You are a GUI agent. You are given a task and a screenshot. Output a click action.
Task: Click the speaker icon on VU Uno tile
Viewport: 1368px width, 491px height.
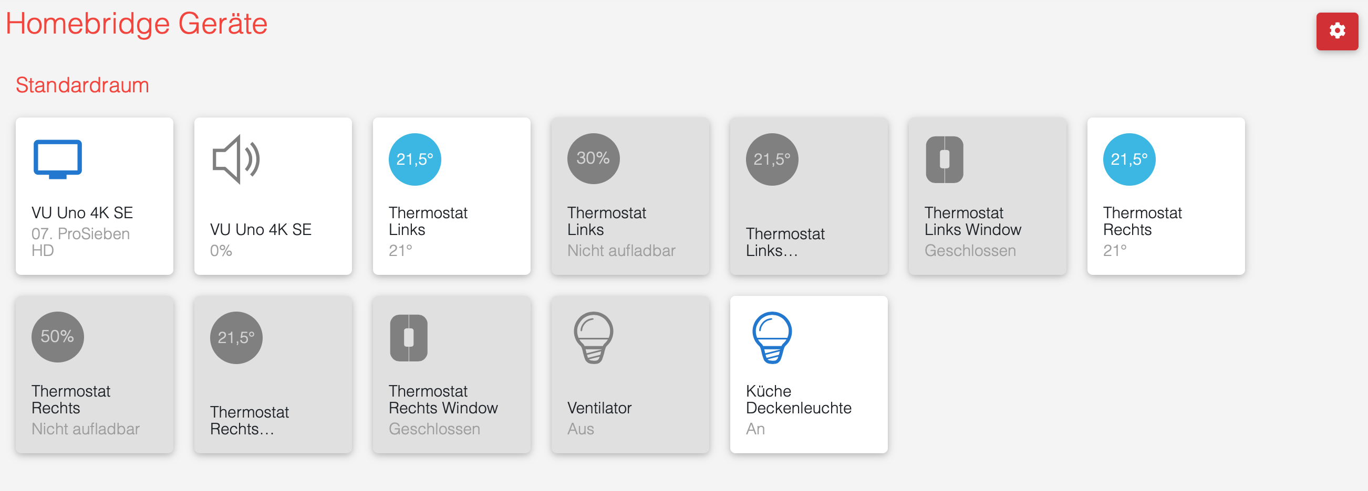[236, 159]
